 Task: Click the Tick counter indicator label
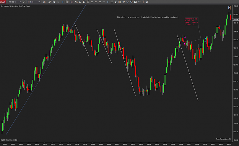[15, 6]
